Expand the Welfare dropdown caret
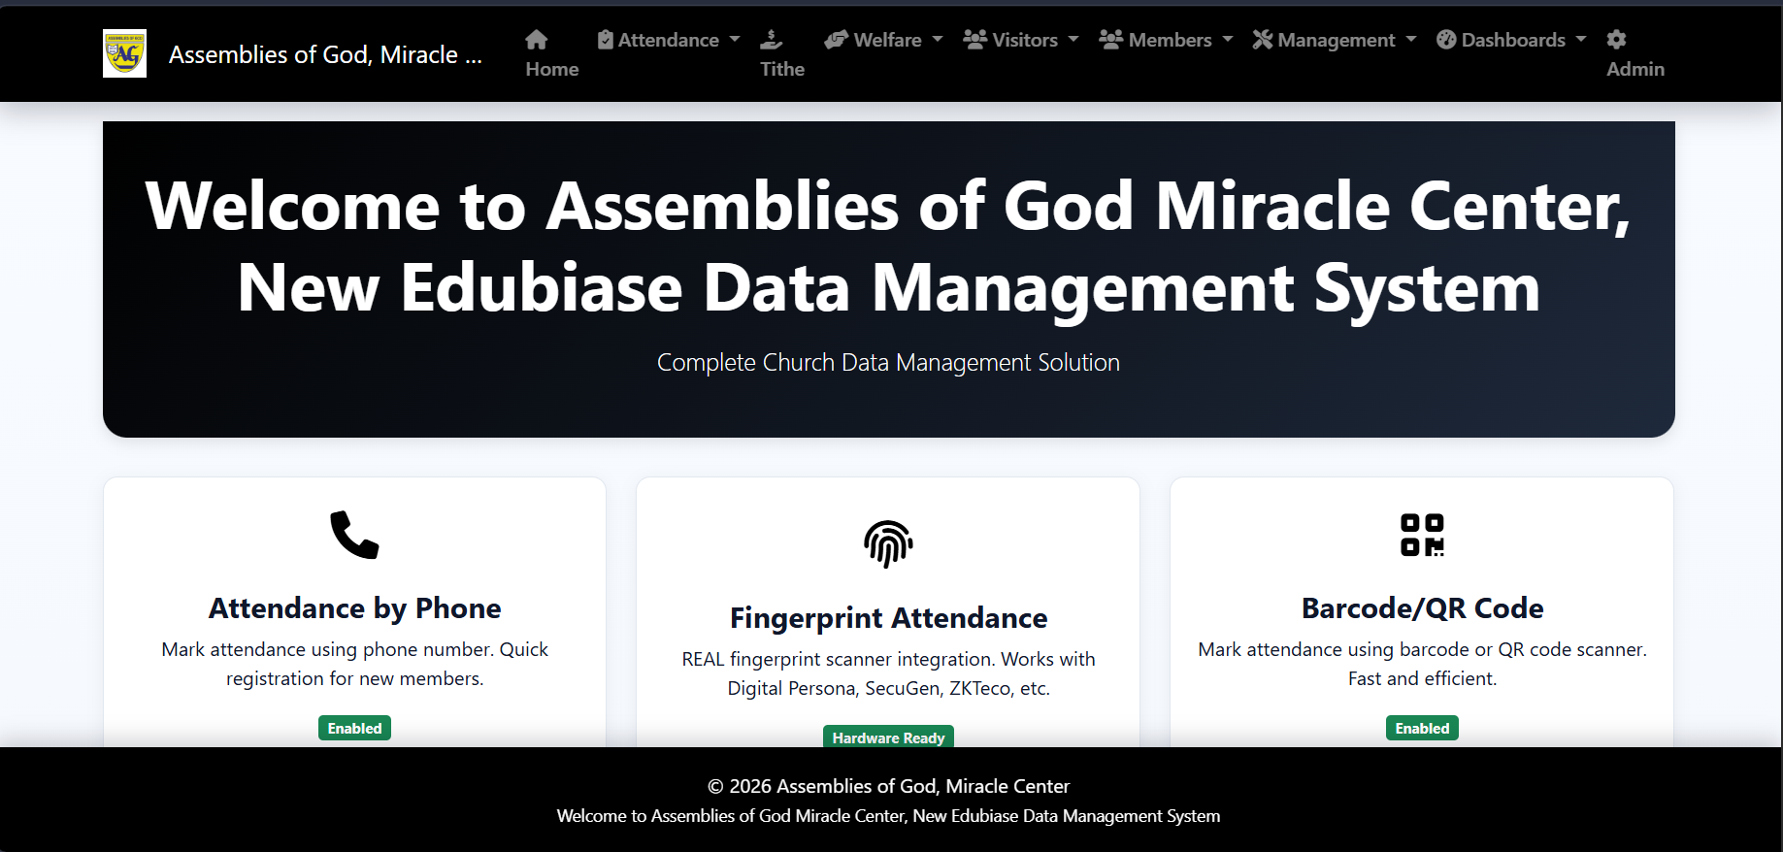 [x=938, y=40]
